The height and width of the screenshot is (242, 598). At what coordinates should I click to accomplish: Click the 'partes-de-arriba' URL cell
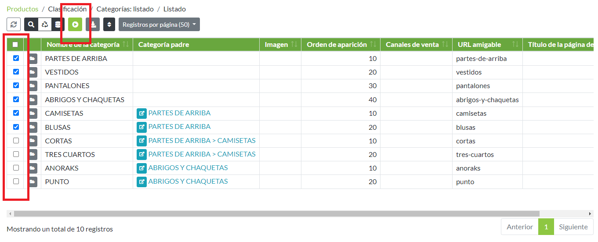click(x=487, y=59)
